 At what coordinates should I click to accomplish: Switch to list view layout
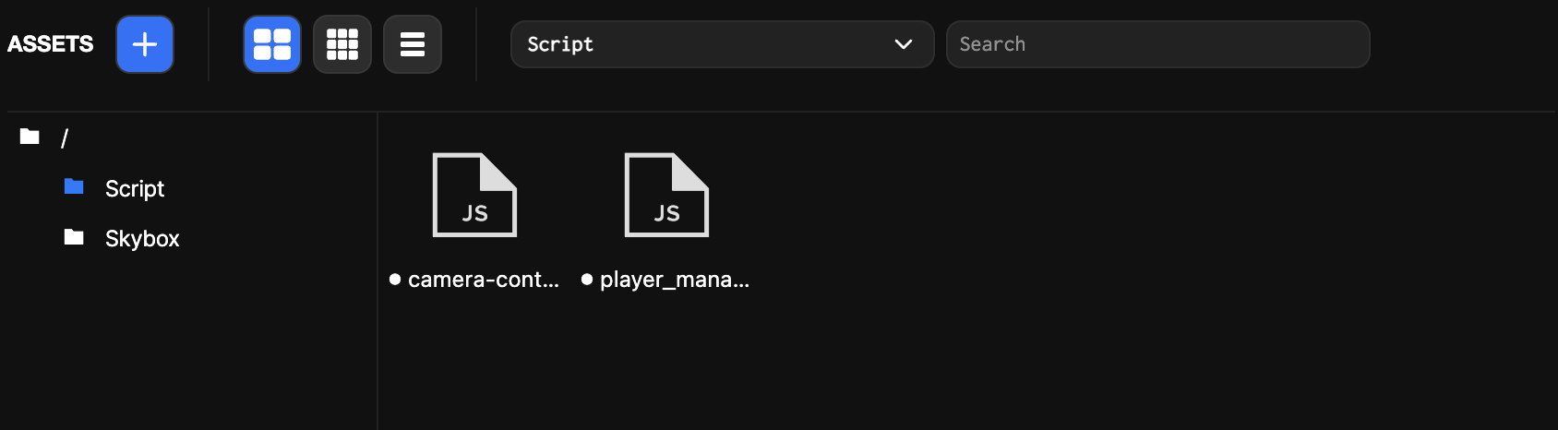click(x=413, y=44)
